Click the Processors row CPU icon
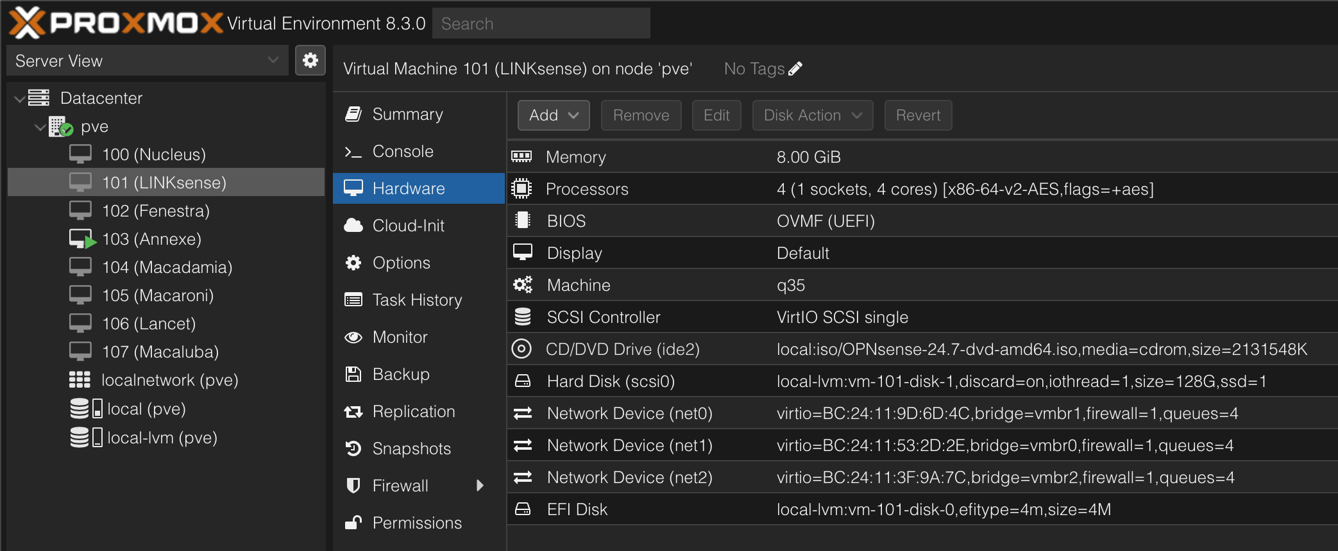The image size is (1338, 551). [x=521, y=188]
